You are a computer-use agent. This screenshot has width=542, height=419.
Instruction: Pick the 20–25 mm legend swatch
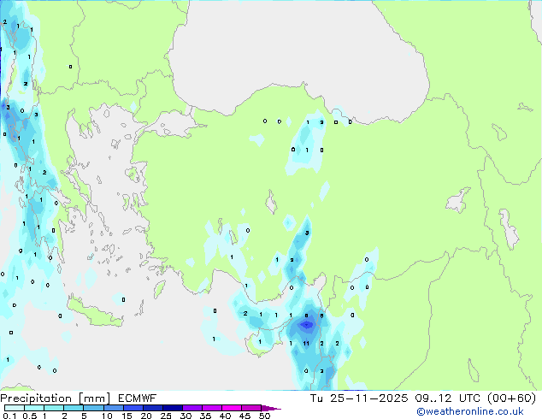click(x=152, y=408)
